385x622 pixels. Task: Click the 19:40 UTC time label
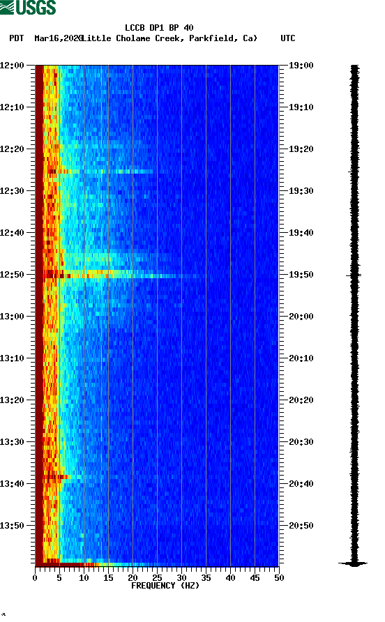pos(301,233)
